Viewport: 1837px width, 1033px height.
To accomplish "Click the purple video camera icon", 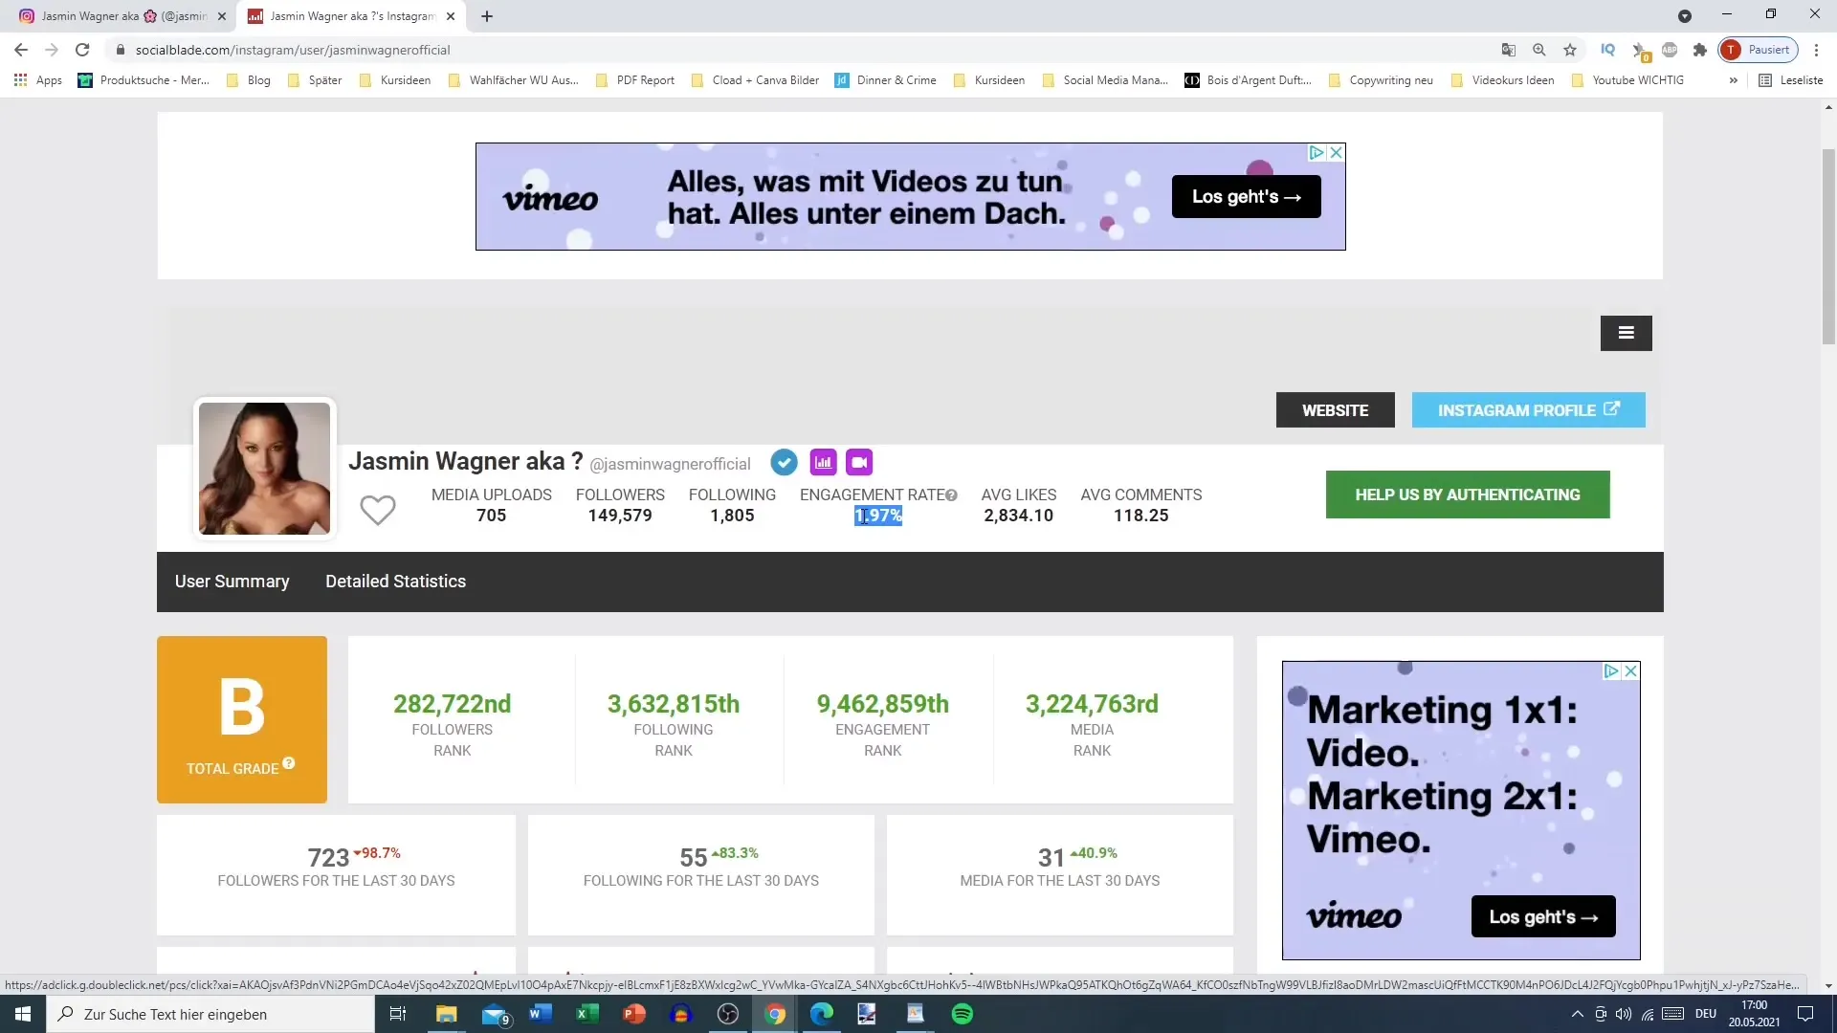I will [859, 463].
